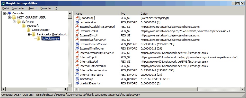Screen dimensions: 246x98
Task: Click the Computer icon in tree
Action: point(9,13)
